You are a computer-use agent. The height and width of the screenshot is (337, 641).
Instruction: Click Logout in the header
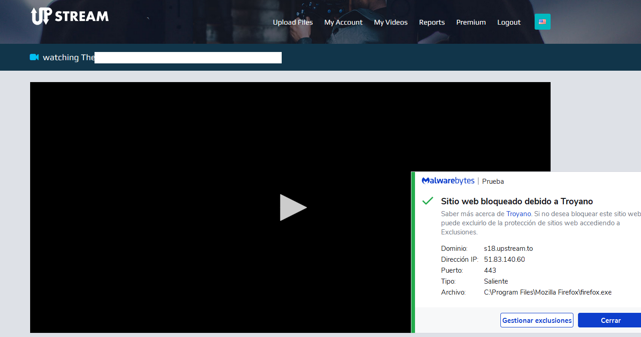[x=509, y=22]
